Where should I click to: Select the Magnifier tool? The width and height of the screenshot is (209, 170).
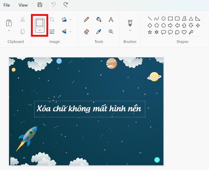tap(111, 31)
